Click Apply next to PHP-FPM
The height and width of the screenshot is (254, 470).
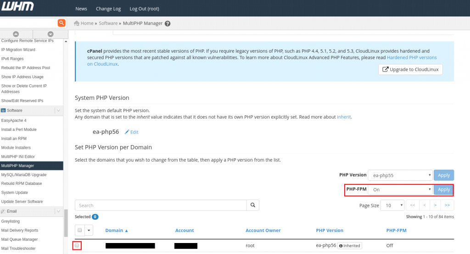(x=444, y=189)
